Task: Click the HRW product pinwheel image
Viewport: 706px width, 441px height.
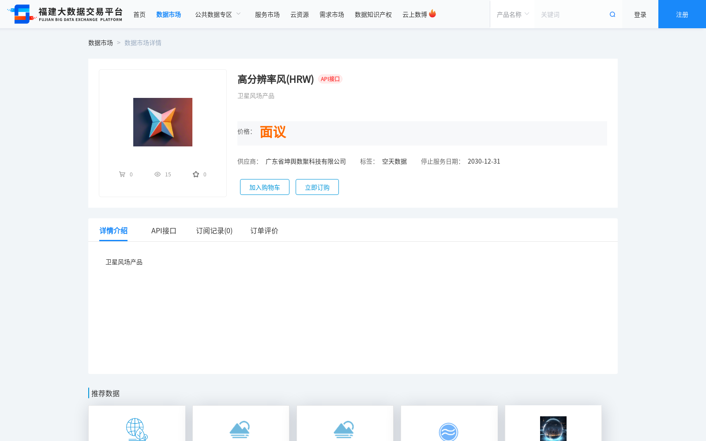Action: tap(163, 122)
